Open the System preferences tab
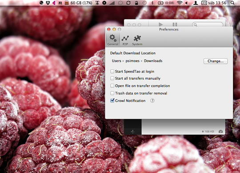The height and width of the screenshot is (173, 240). pos(137,40)
